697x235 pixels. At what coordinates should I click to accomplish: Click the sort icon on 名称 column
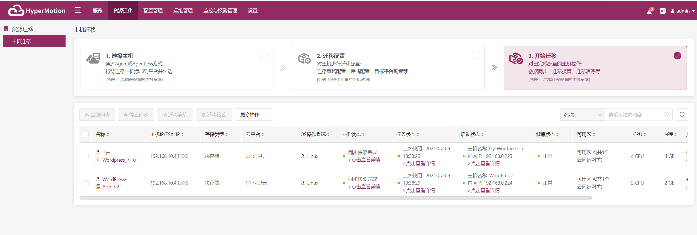pyautogui.click(x=108, y=134)
